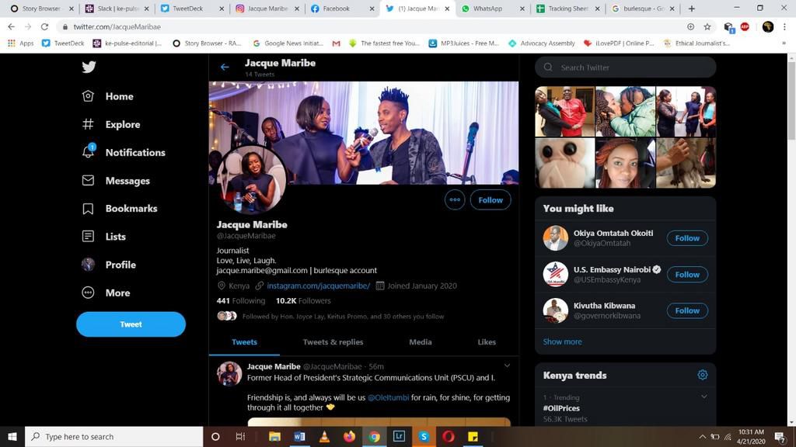Open the bookmarks bar overflow chevron

click(x=784, y=43)
